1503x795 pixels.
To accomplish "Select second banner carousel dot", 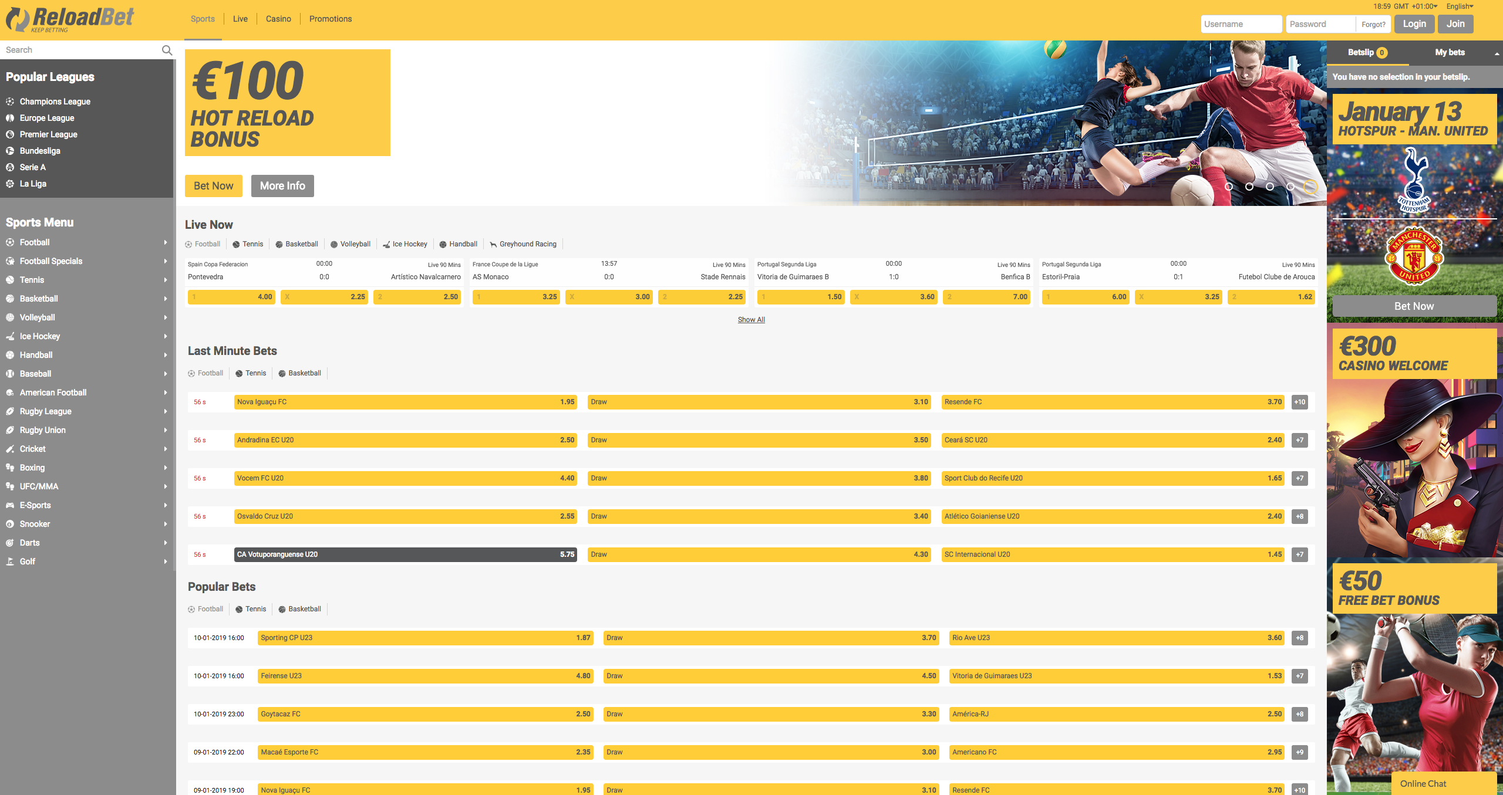I will click(x=1249, y=187).
